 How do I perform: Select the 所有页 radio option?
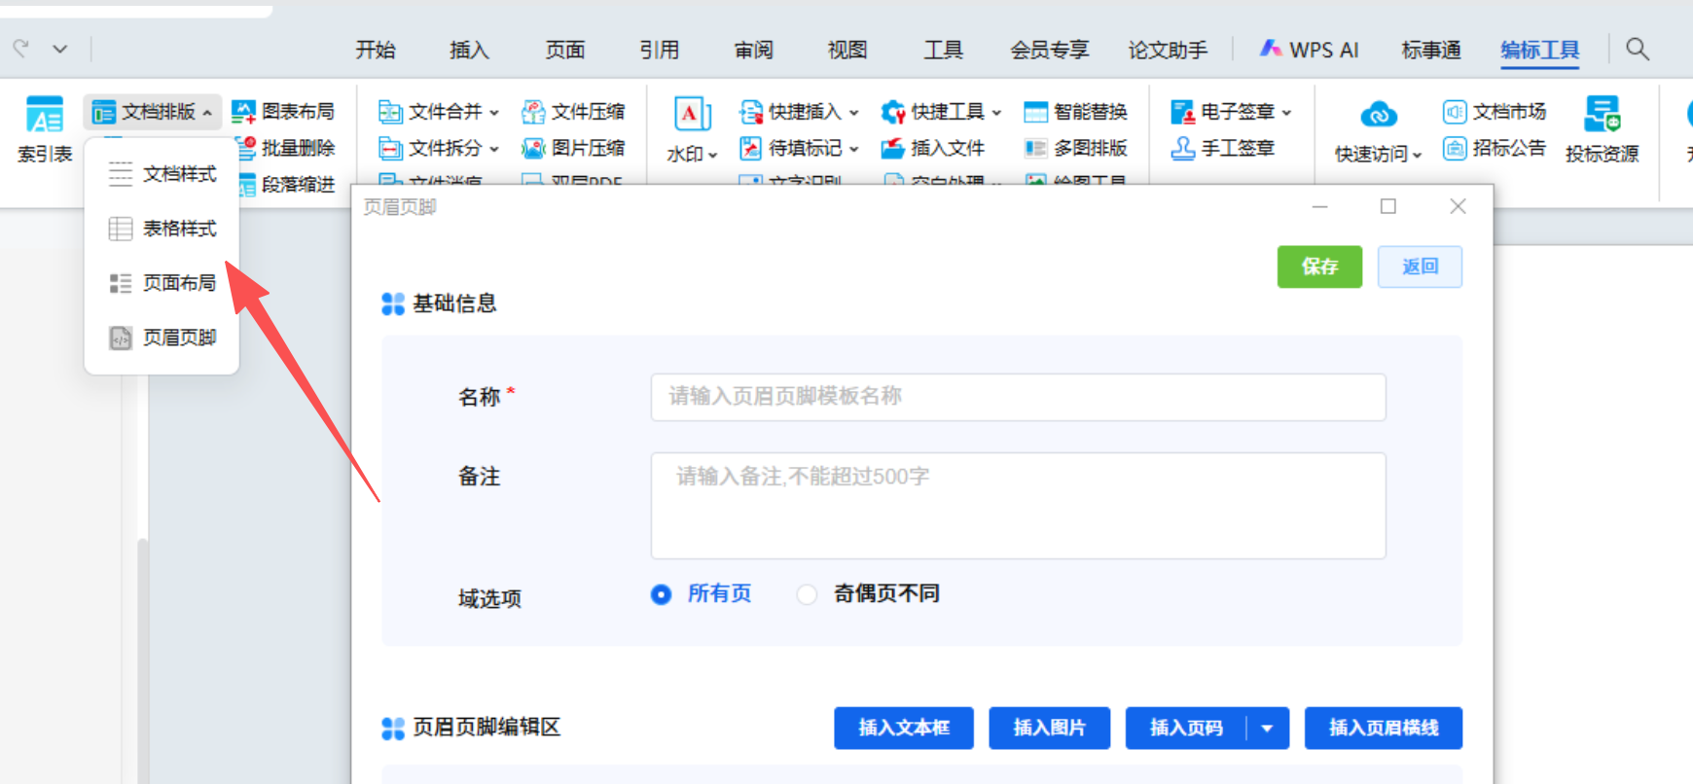click(662, 594)
